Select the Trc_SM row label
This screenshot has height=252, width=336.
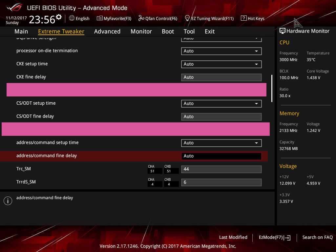coord(24,169)
